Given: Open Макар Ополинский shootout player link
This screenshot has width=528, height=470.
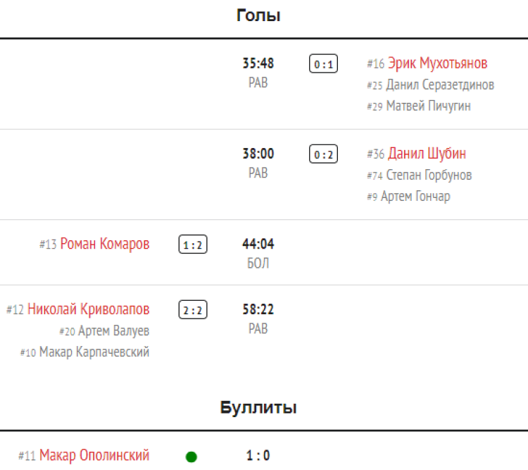Looking at the screenshot, I should [94, 456].
